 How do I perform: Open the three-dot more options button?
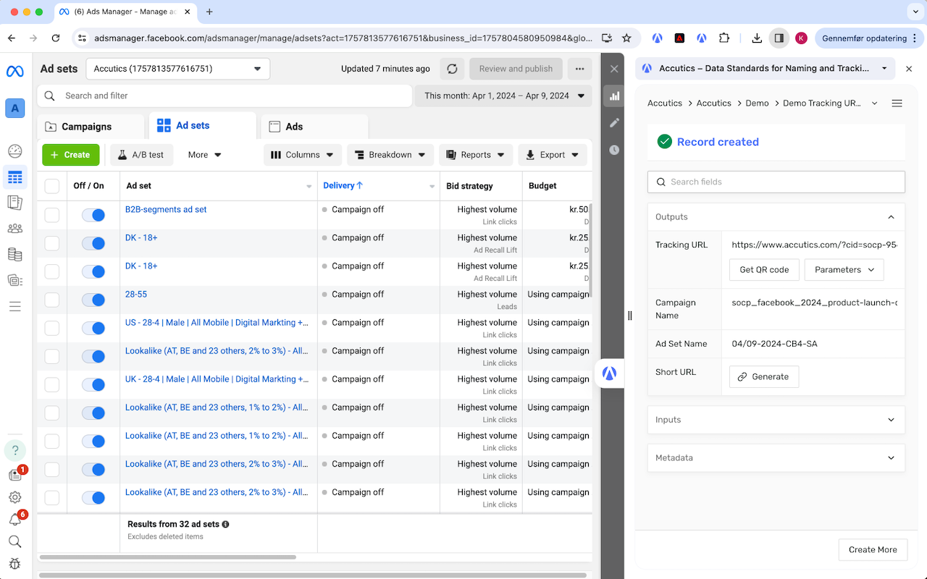tap(579, 69)
